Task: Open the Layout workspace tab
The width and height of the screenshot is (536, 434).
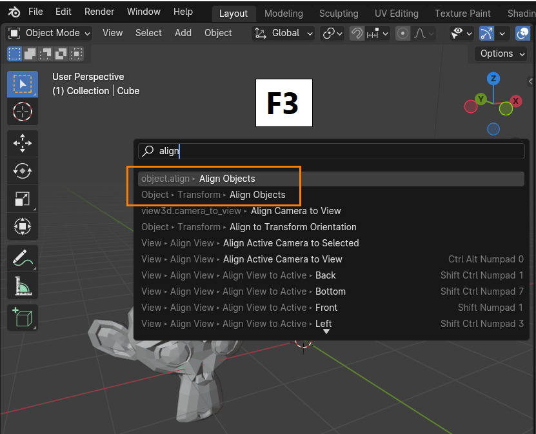Action: 233,14
